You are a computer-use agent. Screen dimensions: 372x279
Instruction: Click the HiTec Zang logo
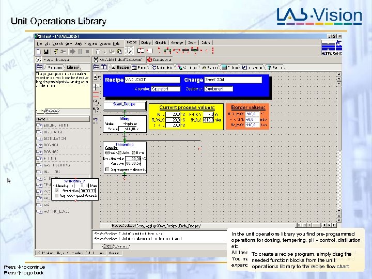pyautogui.click(x=331, y=48)
